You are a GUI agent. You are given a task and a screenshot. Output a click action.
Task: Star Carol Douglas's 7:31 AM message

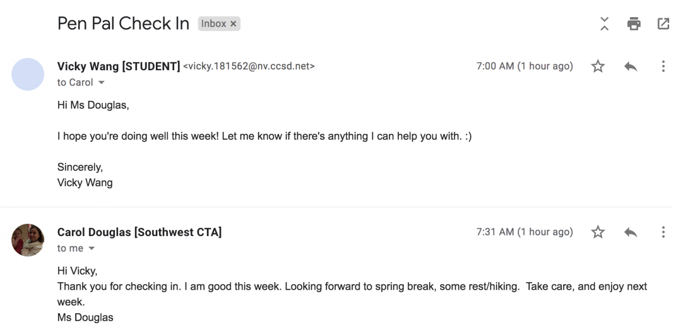click(598, 232)
